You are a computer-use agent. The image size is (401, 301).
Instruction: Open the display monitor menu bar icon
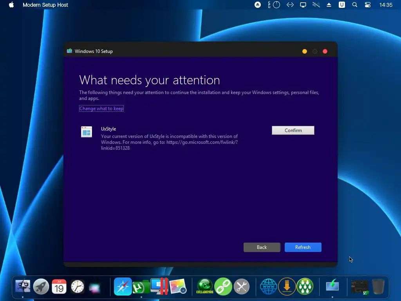(x=303, y=5)
